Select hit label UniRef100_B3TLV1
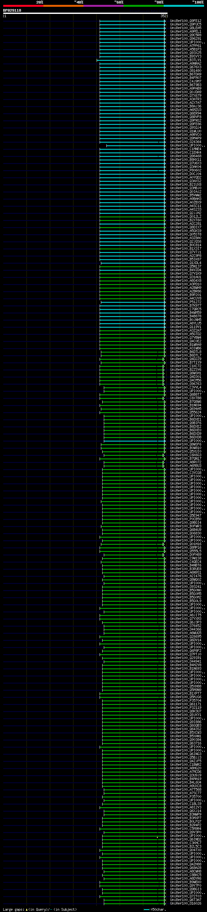The width and height of the screenshot is (207, 912). (186, 60)
